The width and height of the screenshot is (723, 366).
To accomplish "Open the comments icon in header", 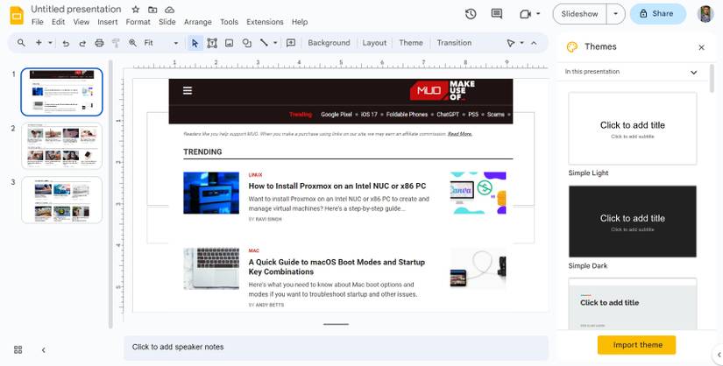I will click(x=497, y=14).
